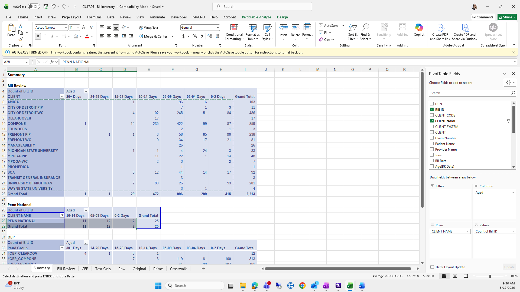The image size is (520, 292).
Task: Open the PivotTable Analyze ribbon tab
Action: pos(256,17)
